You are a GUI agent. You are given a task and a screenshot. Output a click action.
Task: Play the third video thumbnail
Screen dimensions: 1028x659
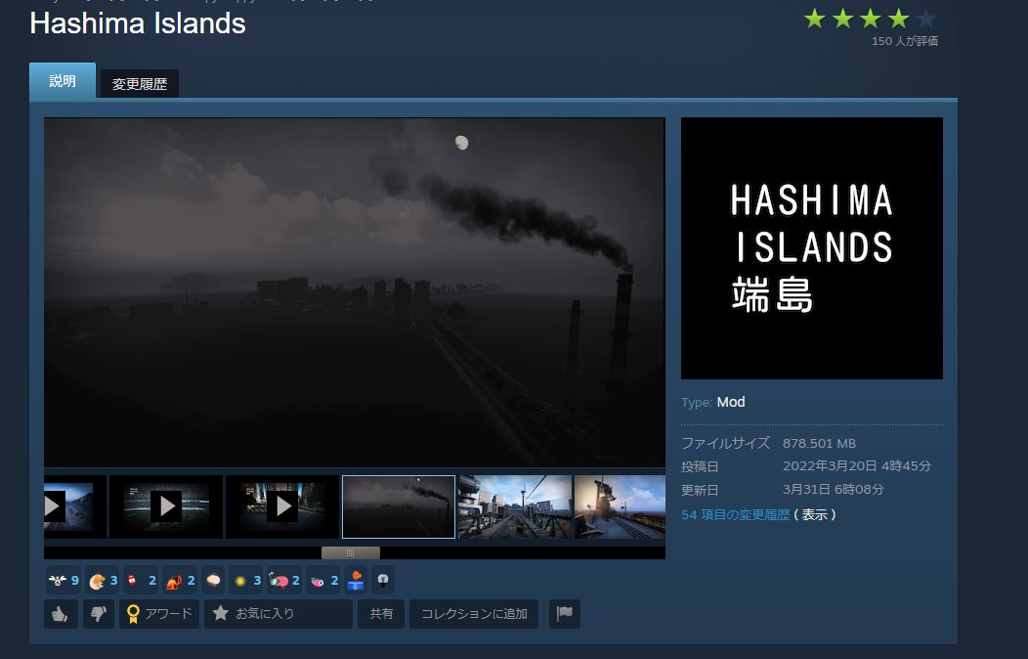coord(282,506)
